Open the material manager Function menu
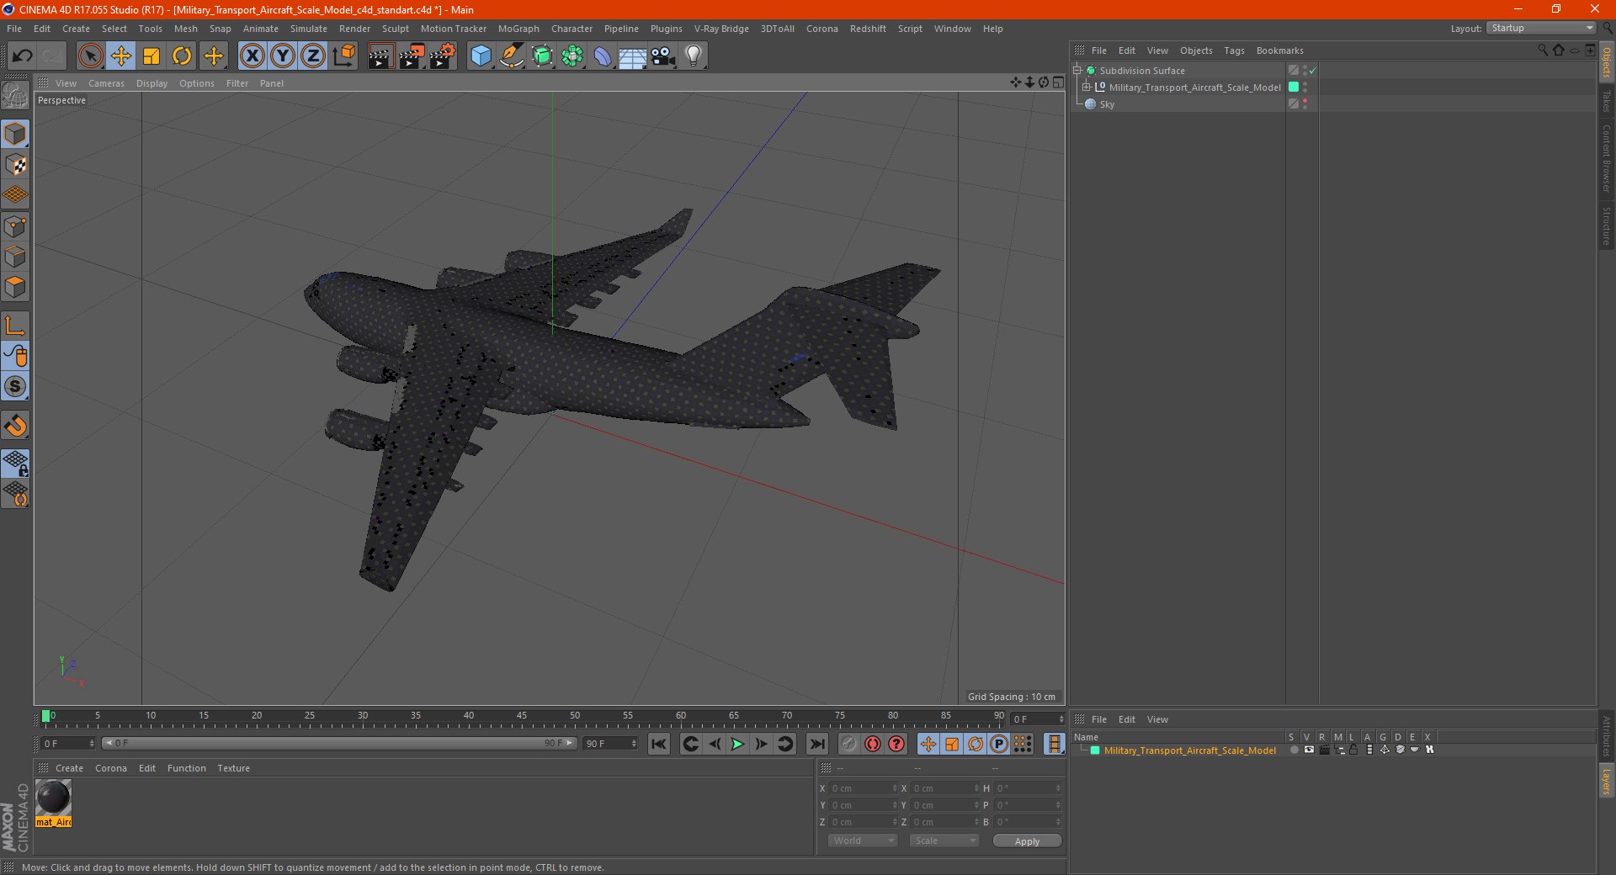 click(187, 768)
